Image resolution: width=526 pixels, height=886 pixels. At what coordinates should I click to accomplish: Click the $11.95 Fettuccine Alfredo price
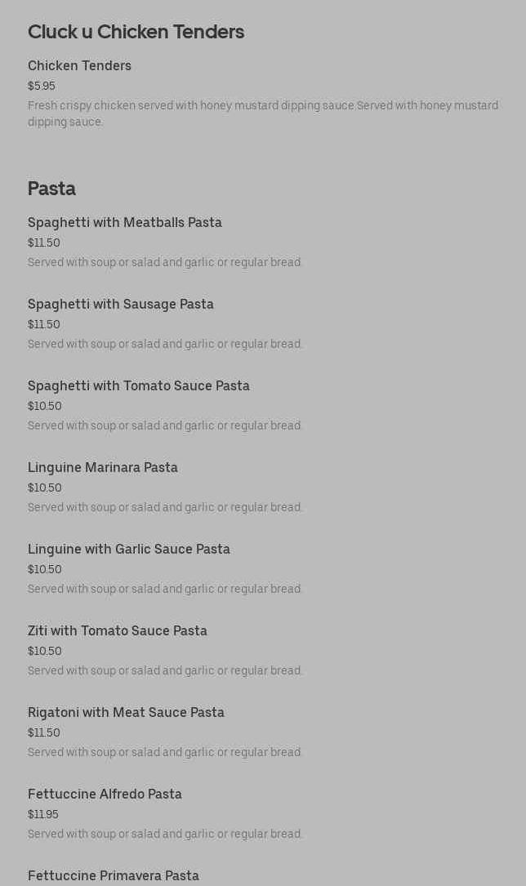coord(43,814)
